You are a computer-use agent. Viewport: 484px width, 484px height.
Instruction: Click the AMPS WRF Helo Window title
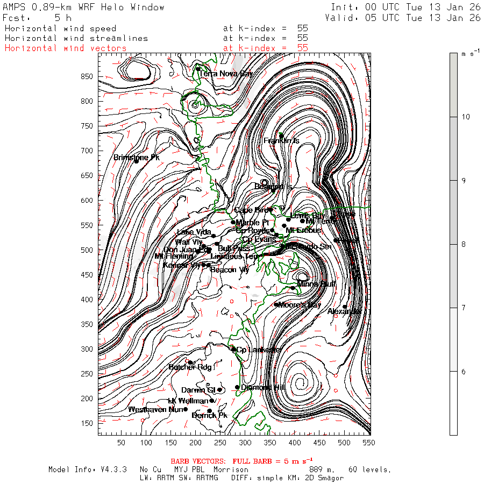[84, 7]
